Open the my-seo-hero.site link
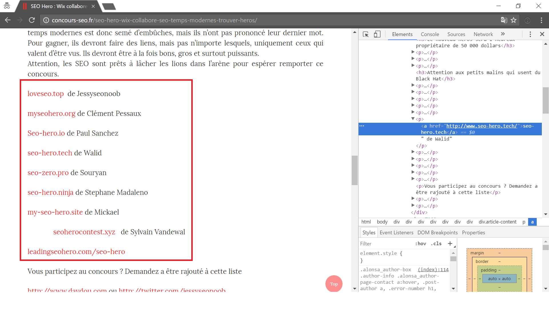Viewport: 549px width, 309px height. tap(55, 212)
